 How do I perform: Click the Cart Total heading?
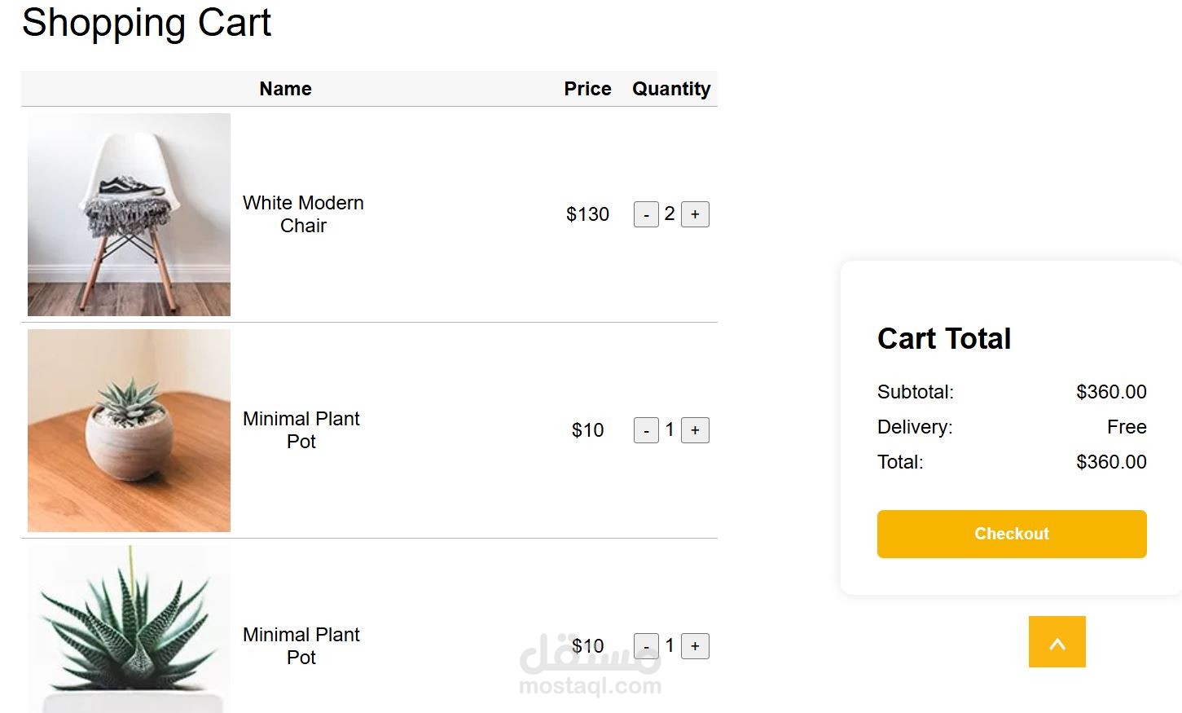click(x=943, y=338)
